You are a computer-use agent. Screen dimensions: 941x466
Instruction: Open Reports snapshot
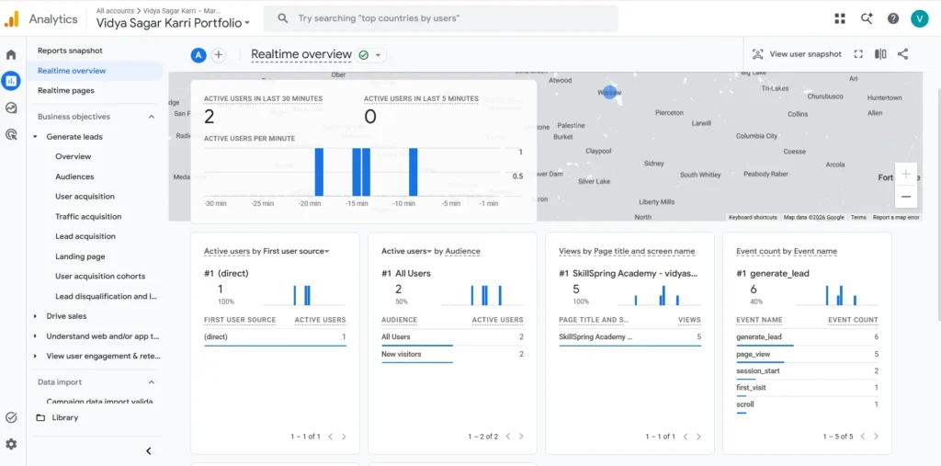(x=70, y=51)
